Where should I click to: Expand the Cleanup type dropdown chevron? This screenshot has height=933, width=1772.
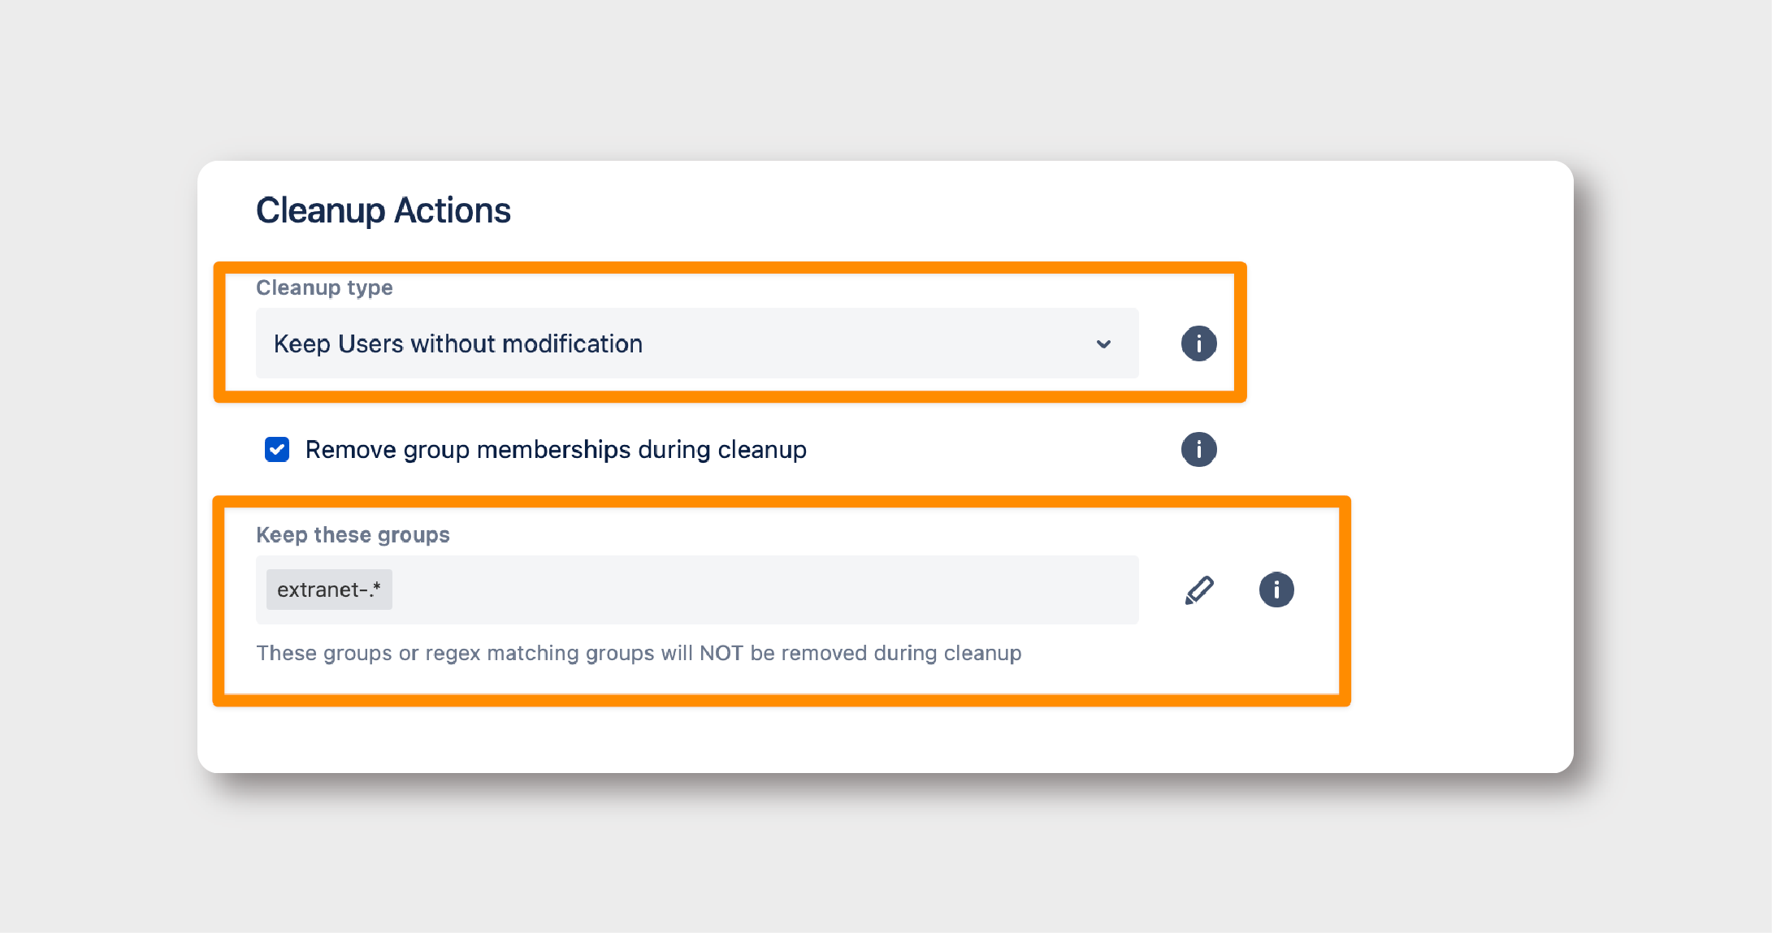[x=1103, y=344]
